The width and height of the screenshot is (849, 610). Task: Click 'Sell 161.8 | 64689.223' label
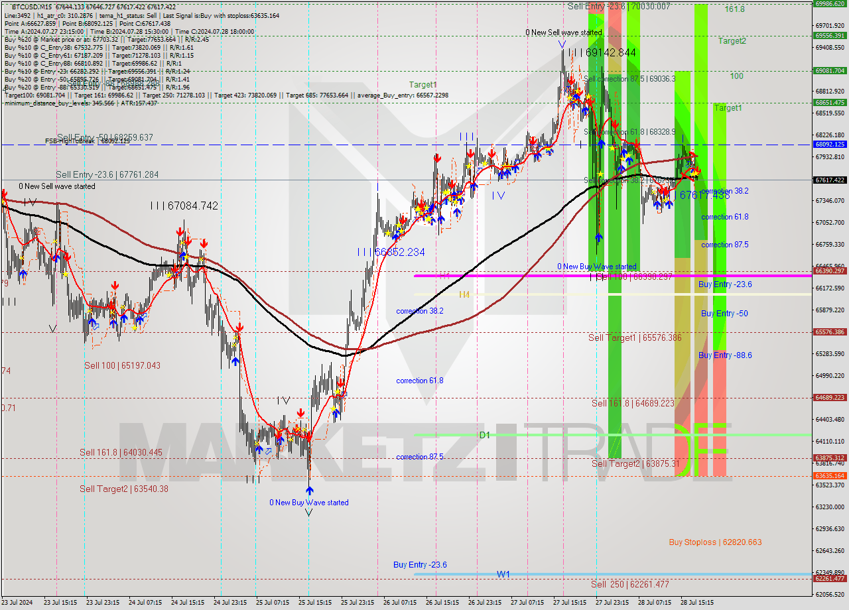coord(633,403)
